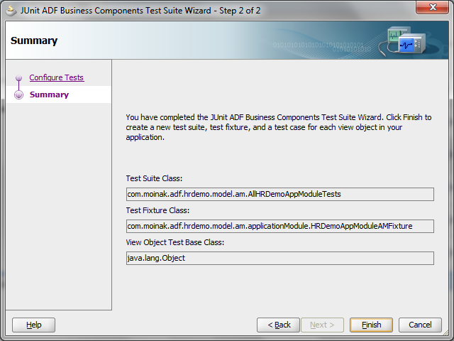Open the Configure Tests step link

click(57, 77)
